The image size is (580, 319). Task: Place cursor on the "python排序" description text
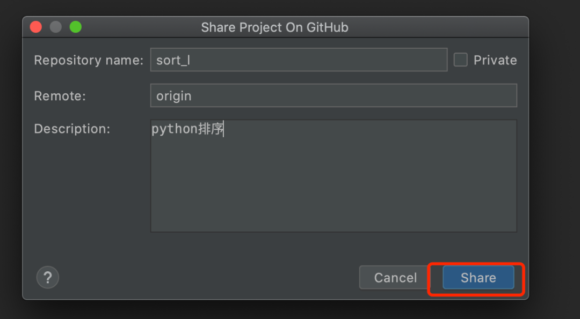tap(187, 129)
